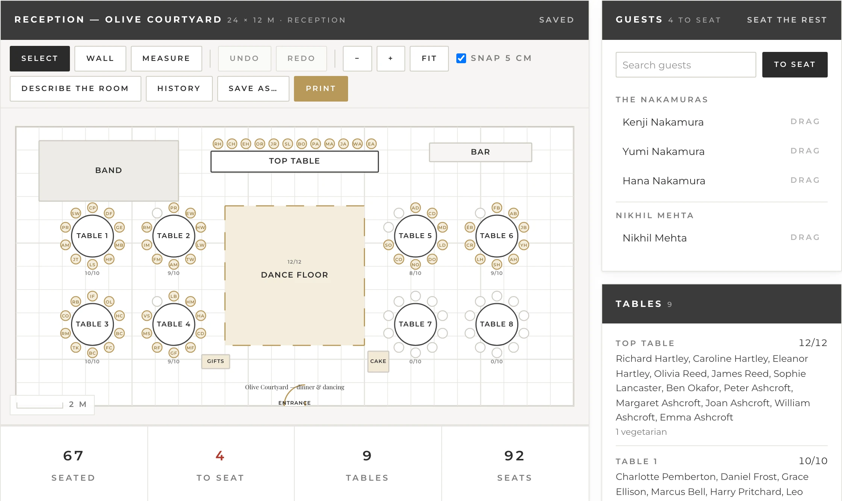The height and width of the screenshot is (501, 842).
Task: Select round Table 1
Action: point(92,236)
